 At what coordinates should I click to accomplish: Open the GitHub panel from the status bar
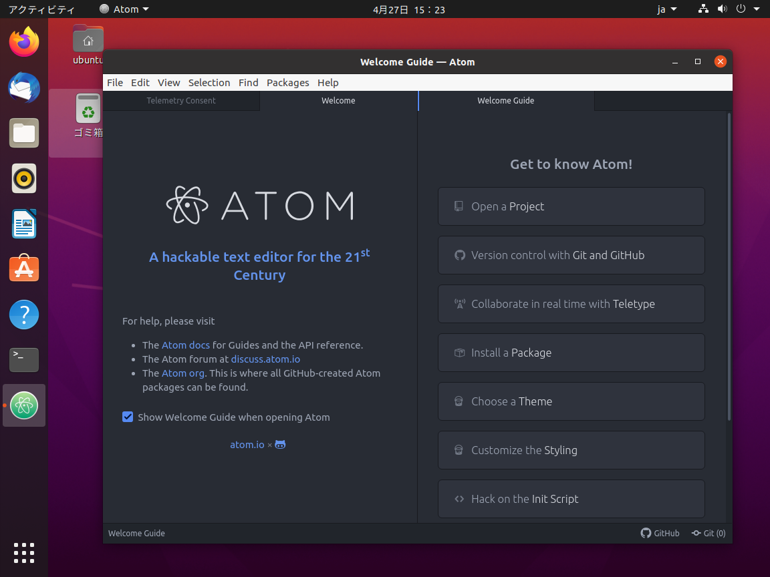(x=660, y=533)
